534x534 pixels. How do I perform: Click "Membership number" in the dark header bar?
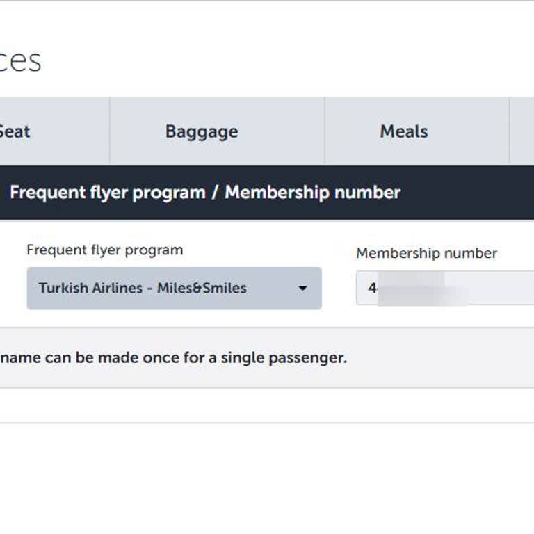pyautogui.click(x=312, y=193)
